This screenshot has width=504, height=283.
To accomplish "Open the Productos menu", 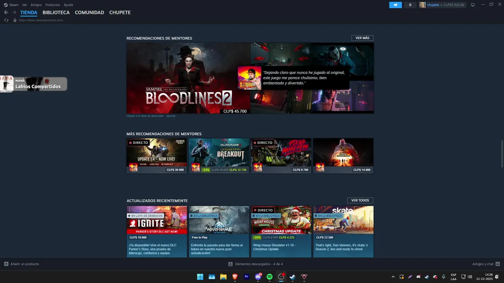I will 53,5.
